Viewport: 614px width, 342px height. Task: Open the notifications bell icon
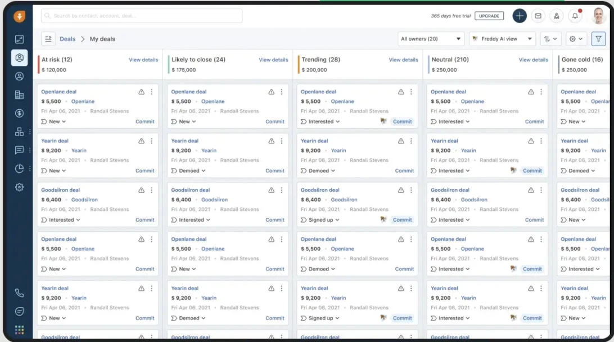point(575,16)
